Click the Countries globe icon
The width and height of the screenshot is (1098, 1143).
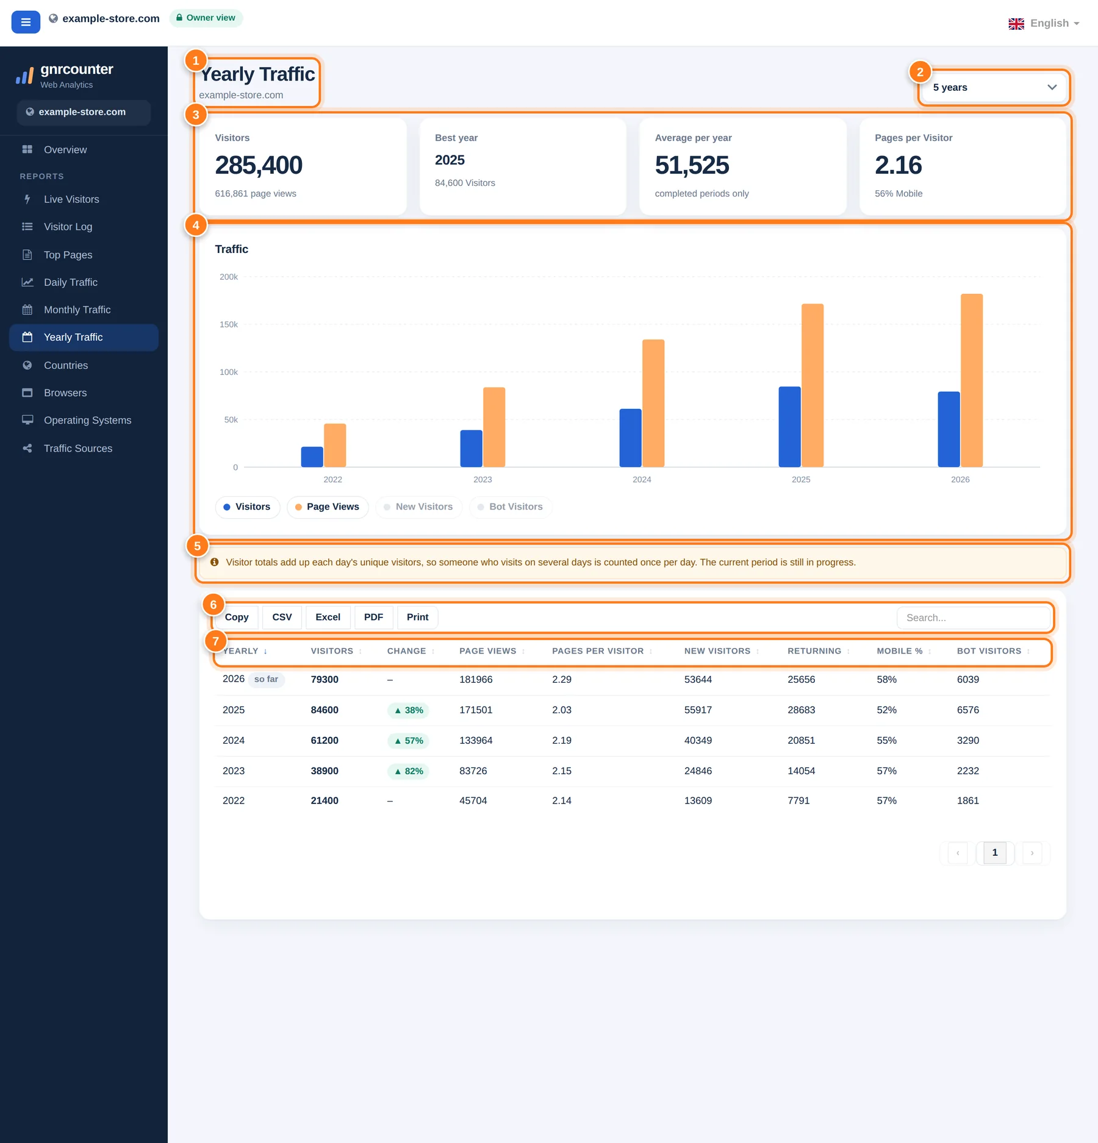(27, 365)
